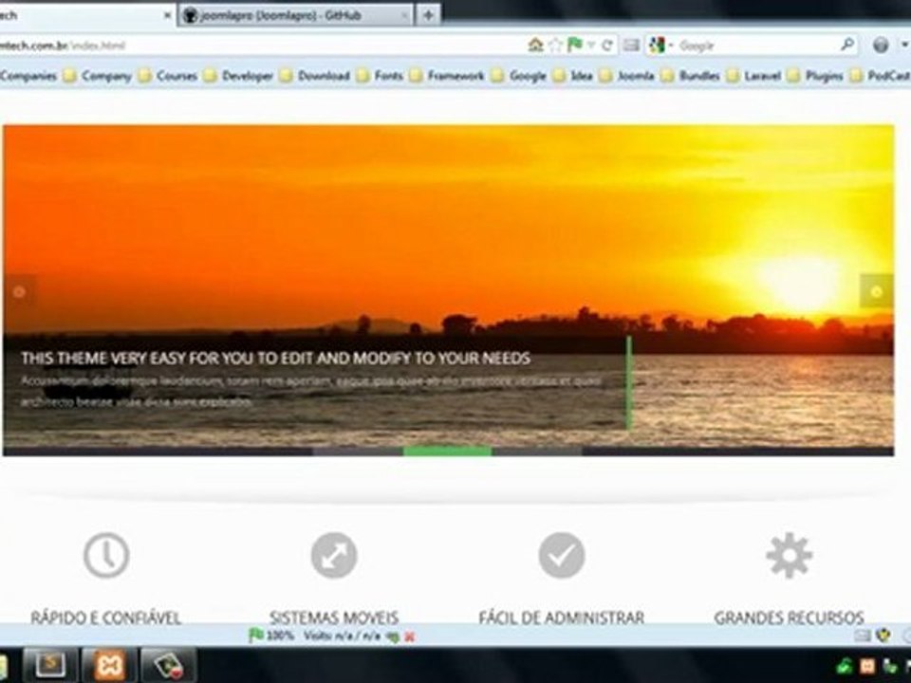Open the Download bookmarks folder
This screenshot has width=911, height=683.
click(x=314, y=76)
